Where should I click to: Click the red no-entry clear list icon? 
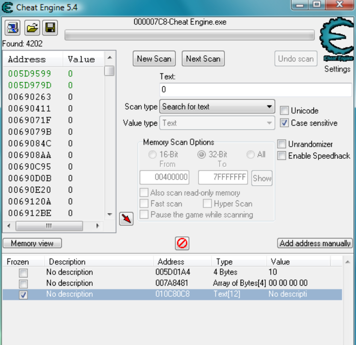(x=182, y=244)
